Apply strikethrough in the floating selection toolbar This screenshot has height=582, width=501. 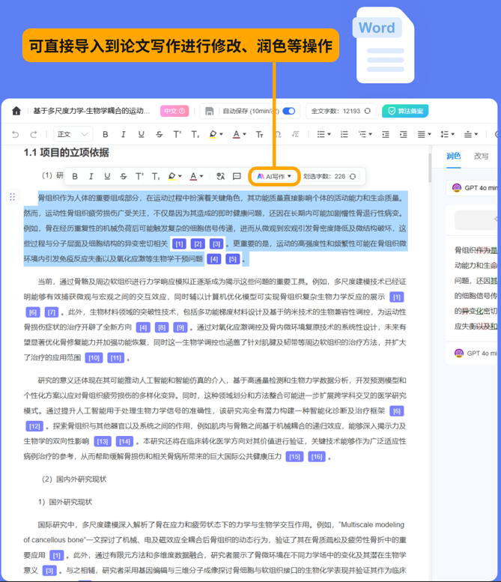[x=124, y=176]
